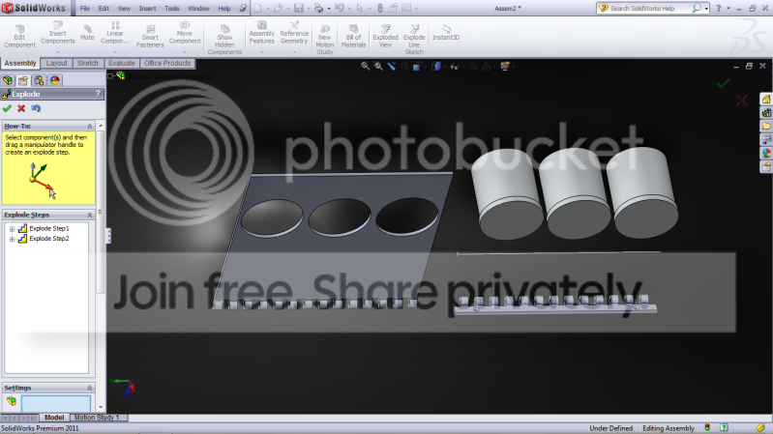Screen dimensions: 773x434
Task: Select Explode Step1 in the list
Action: 48,228
